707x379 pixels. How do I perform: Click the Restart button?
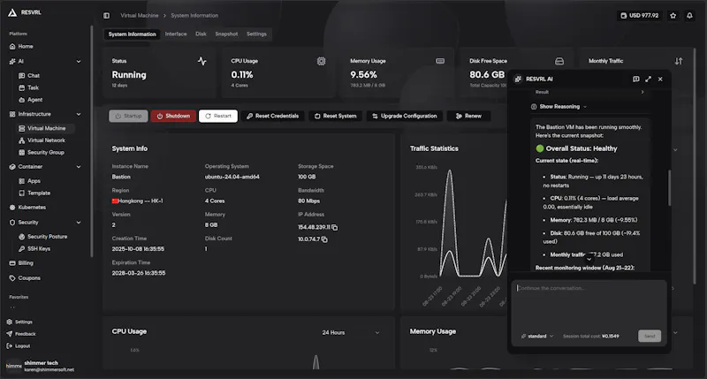(x=218, y=117)
